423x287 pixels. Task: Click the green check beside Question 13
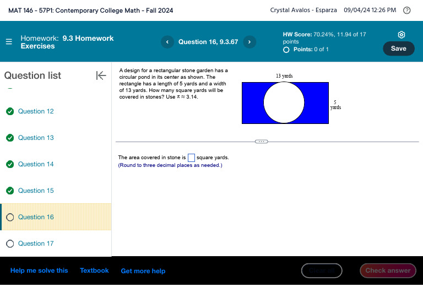10,138
